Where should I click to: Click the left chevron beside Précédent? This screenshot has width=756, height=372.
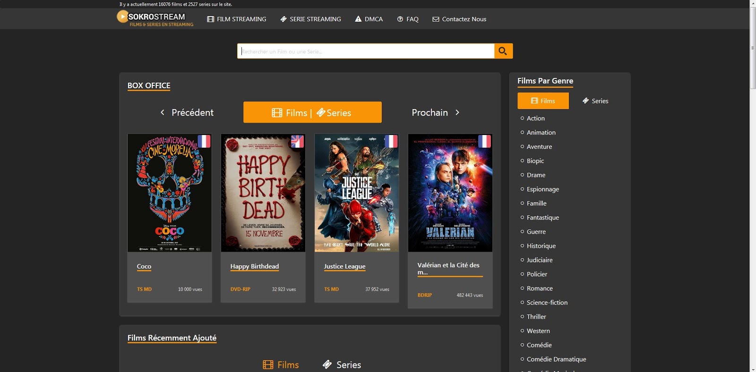[x=163, y=112]
